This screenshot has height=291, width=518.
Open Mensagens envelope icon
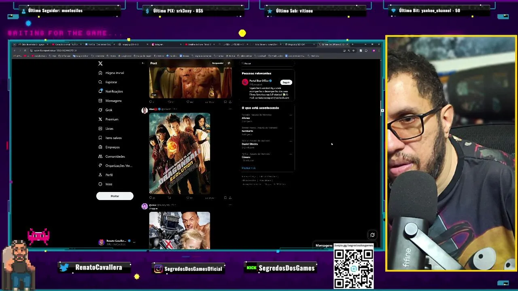click(x=100, y=101)
